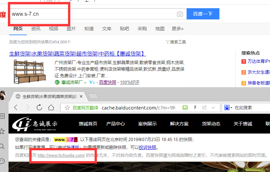Image resolution: width=270 pixels, height=172 pixels.
Task: Go to the 文库 tab
Action: click(107, 29)
